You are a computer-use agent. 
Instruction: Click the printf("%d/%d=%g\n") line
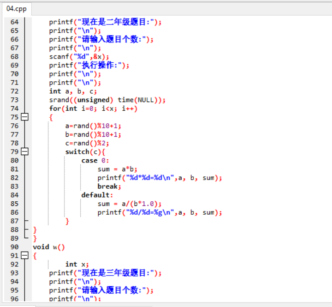click(160, 212)
